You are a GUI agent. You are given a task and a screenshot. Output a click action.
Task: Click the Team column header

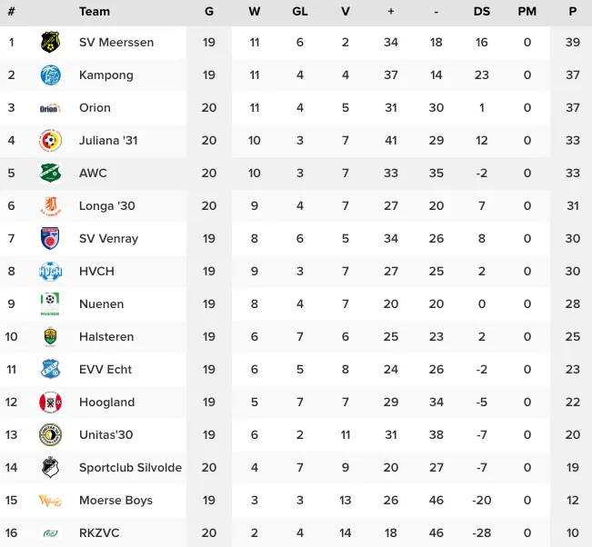pyautogui.click(x=95, y=11)
